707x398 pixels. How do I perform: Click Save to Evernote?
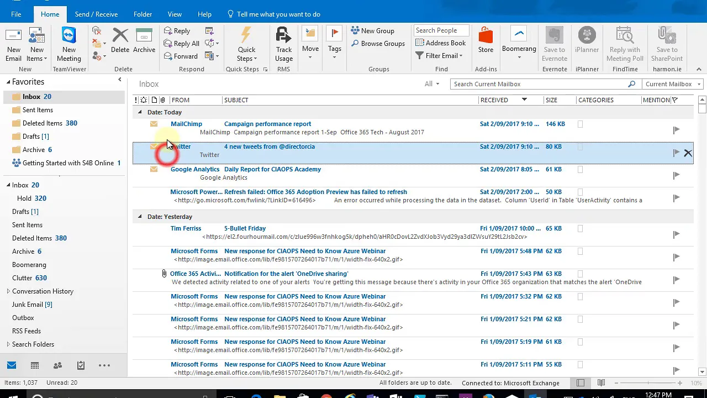point(555,45)
